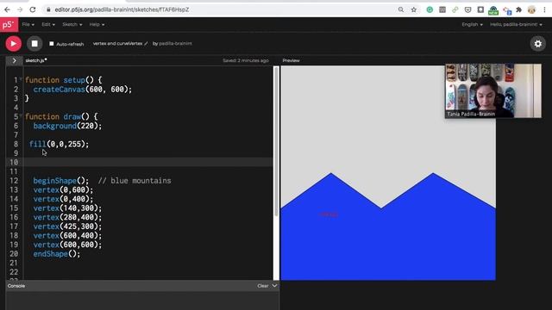552x310 pixels.
Task: Click the code editor vertical scrollbar
Action: [276, 141]
